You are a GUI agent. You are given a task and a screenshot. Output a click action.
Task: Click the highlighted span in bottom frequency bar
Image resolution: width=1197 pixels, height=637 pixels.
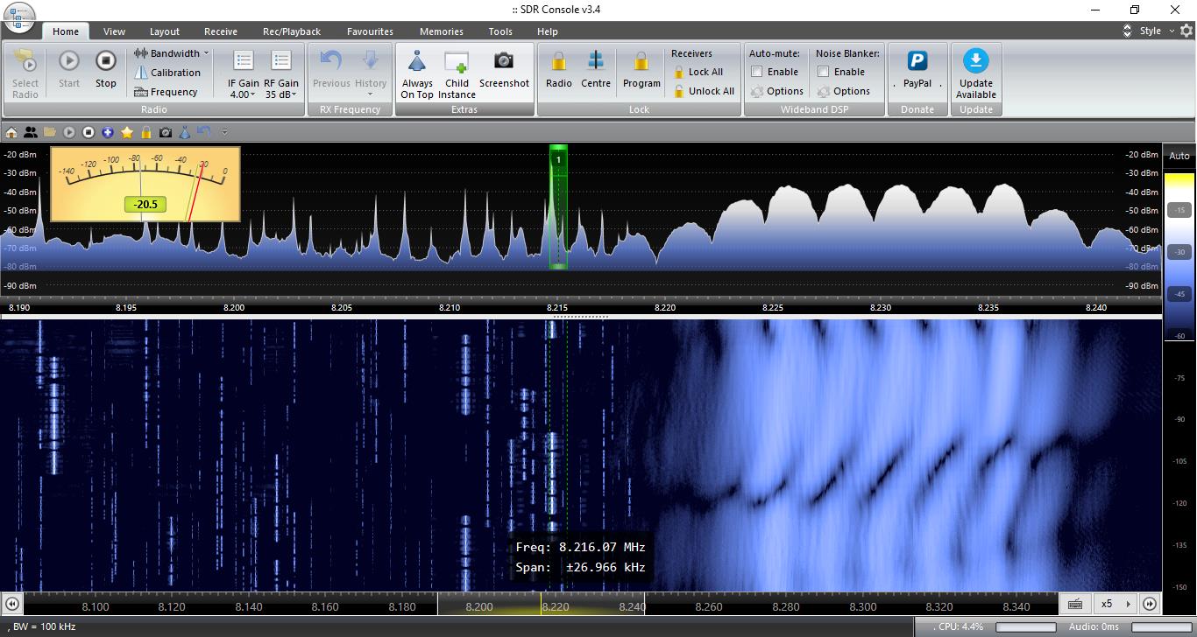pos(541,605)
